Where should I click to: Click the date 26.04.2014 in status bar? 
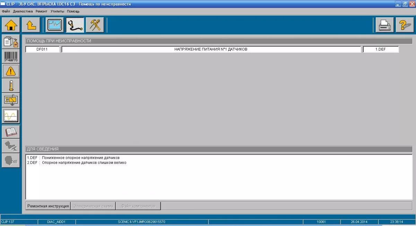click(x=359, y=221)
